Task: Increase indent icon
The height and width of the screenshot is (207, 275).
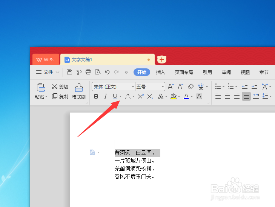Action: coord(254,87)
